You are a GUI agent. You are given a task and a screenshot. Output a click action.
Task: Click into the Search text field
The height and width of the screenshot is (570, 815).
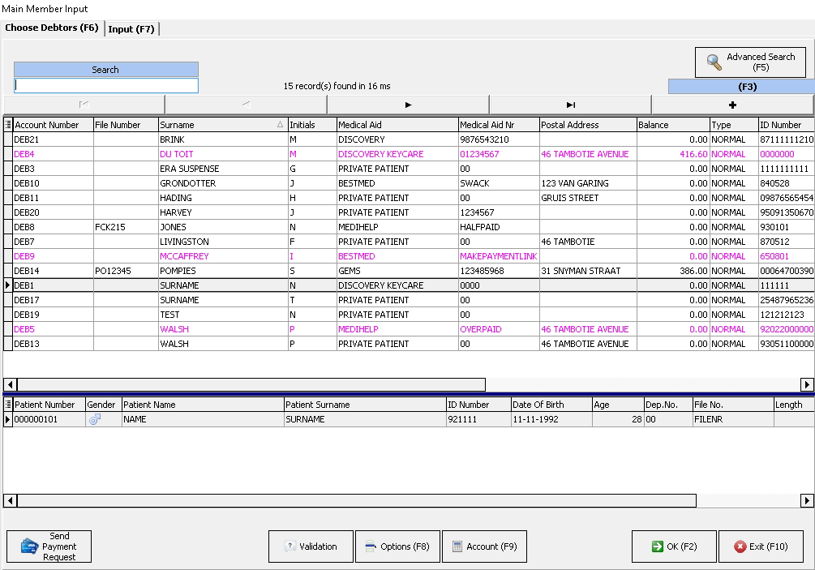click(106, 85)
